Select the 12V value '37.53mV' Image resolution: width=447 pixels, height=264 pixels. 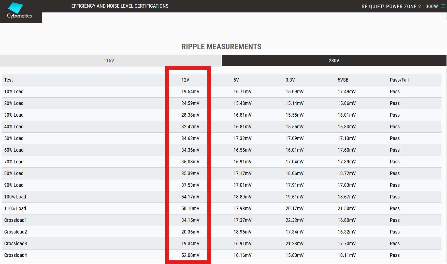[x=190, y=185]
